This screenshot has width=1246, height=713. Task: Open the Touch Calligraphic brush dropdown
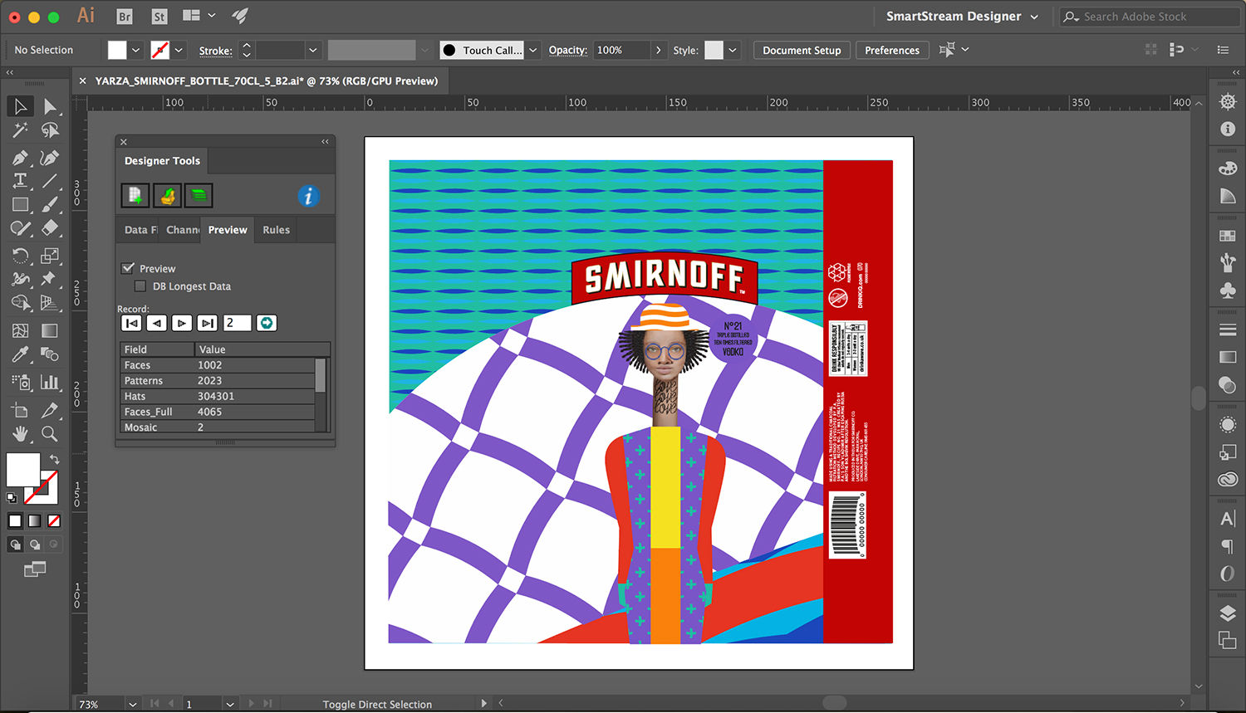(x=532, y=51)
